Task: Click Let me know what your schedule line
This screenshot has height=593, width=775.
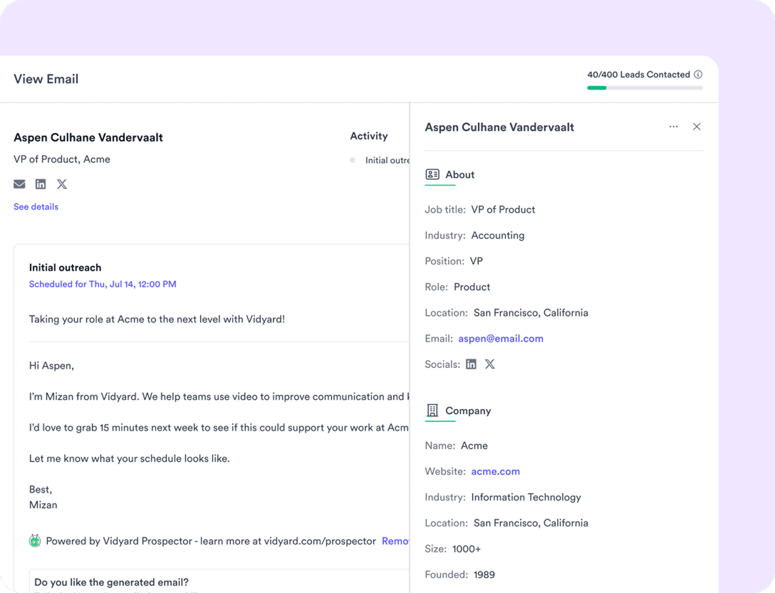Action: point(129,458)
